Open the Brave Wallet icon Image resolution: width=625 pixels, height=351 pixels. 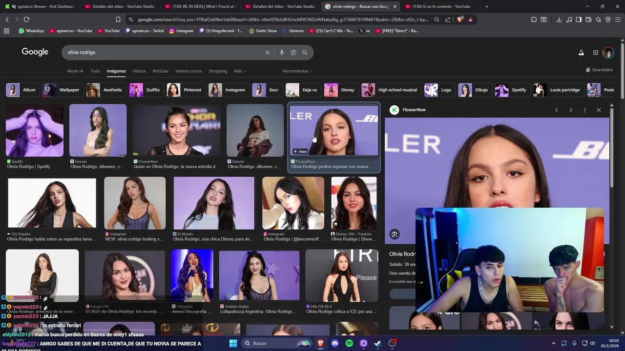[588, 19]
